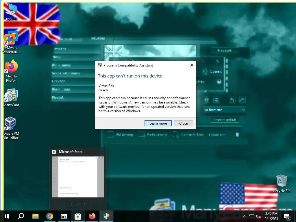Open ManyCam desktop shortcut
This screenshot has width=296, height=222.
point(11,98)
